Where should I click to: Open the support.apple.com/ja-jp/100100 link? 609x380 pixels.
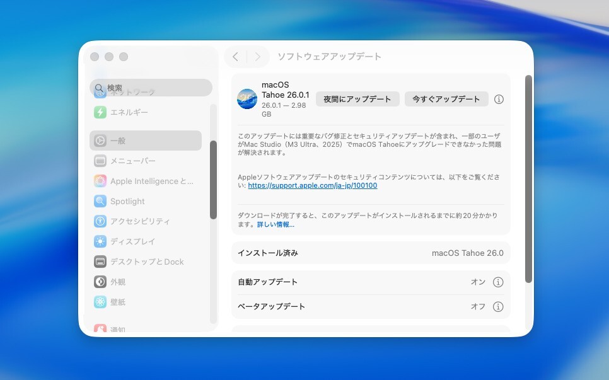click(313, 185)
